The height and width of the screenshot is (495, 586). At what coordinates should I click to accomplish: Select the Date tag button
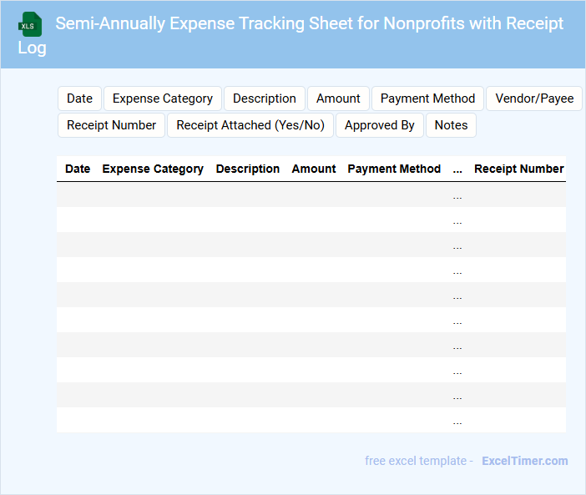pyautogui.click(x=79, y=98)
